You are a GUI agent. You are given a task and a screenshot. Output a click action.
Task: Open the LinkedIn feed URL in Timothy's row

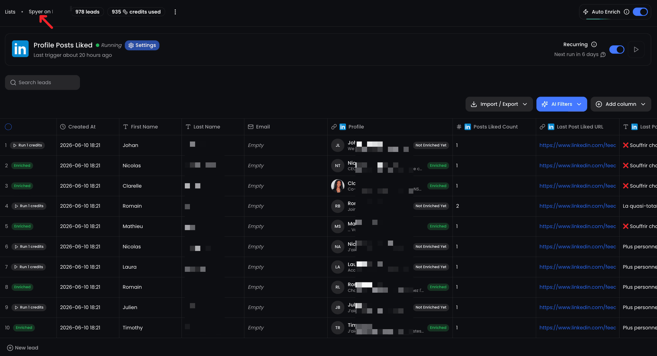[578, 328]
